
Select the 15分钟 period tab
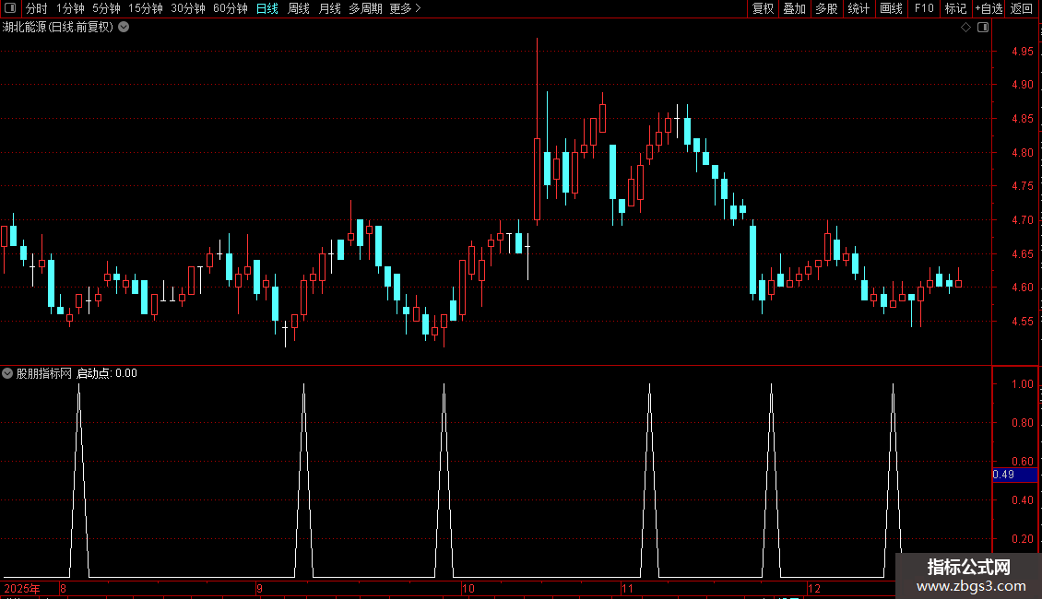[146, 8]
